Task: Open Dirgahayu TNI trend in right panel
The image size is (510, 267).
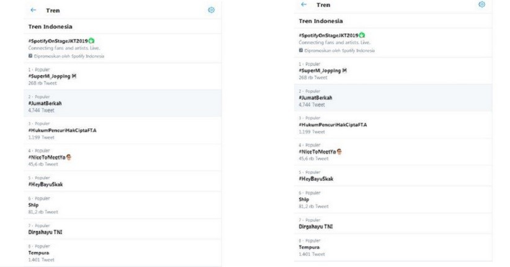Action: 316,227
